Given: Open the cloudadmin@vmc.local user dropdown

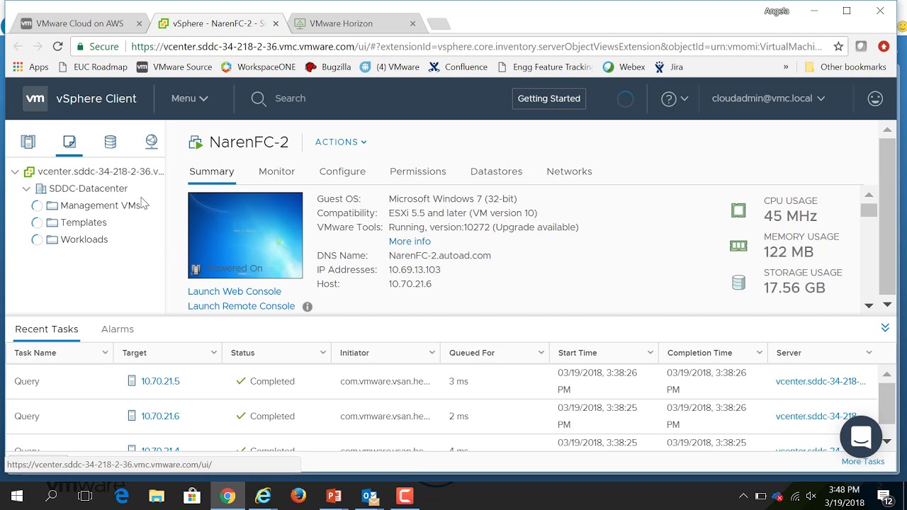Looking at the screenshot, I should (768, 98).
